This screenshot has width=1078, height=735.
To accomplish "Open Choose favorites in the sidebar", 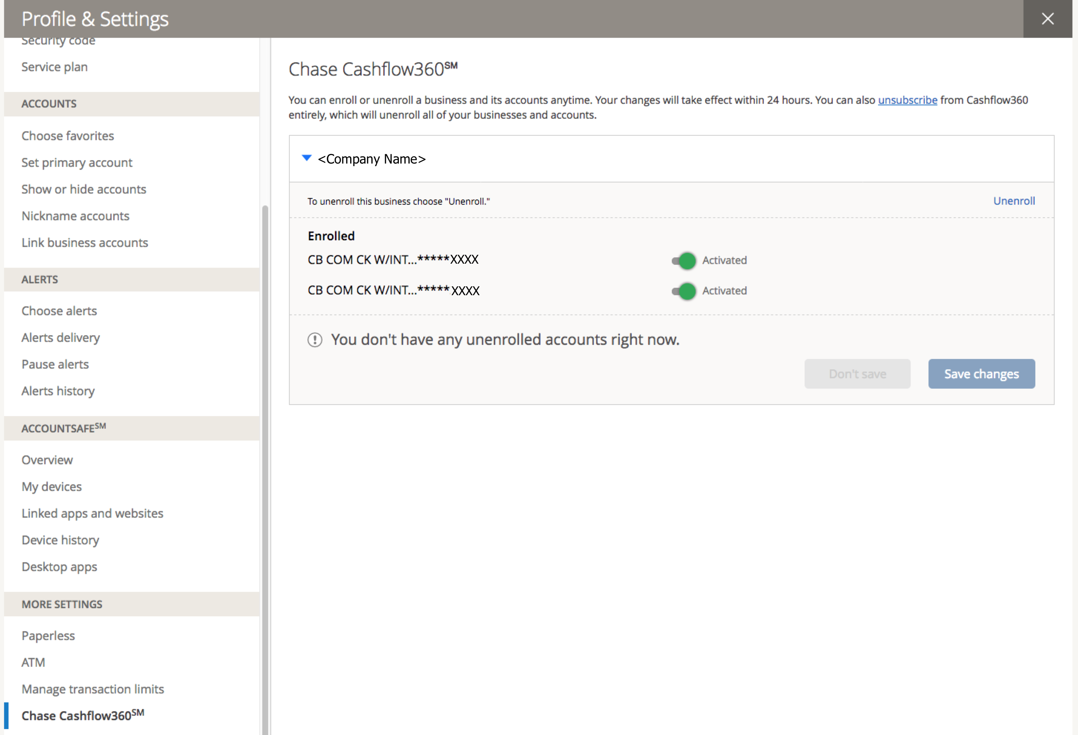I will [x=68, y=136].
